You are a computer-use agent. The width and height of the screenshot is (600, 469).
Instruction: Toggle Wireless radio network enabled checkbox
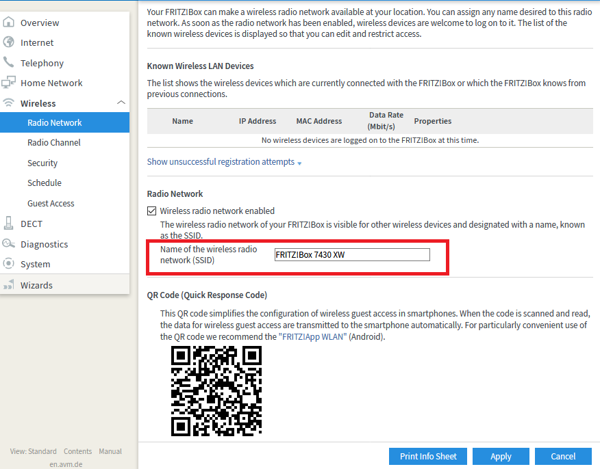tap(151, 211)
